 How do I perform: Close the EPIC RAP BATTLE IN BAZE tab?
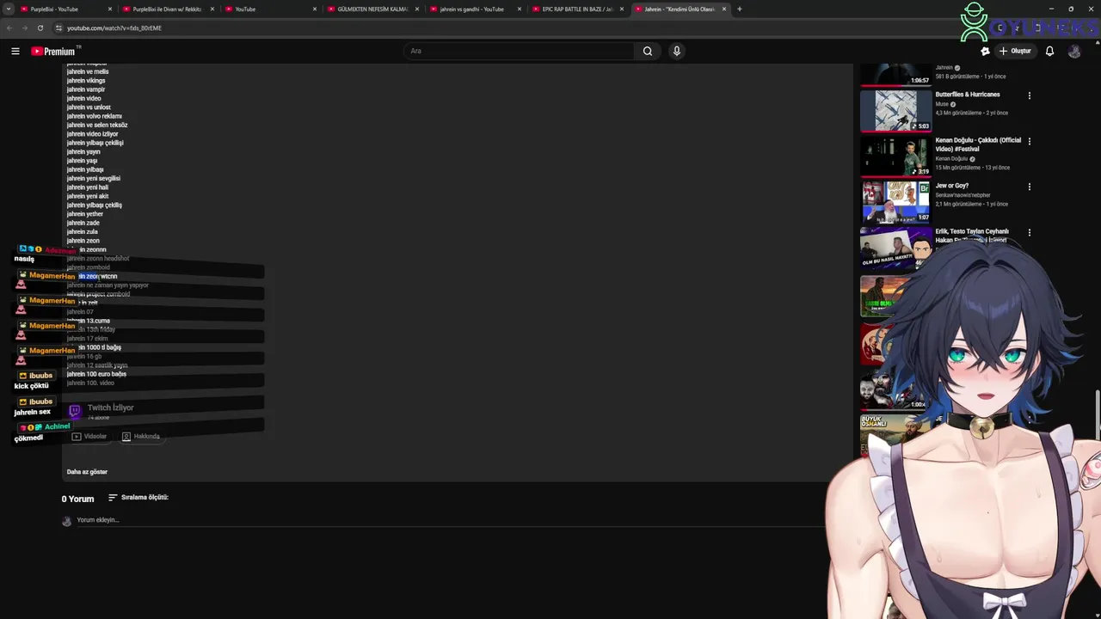[x=622, y=9]
